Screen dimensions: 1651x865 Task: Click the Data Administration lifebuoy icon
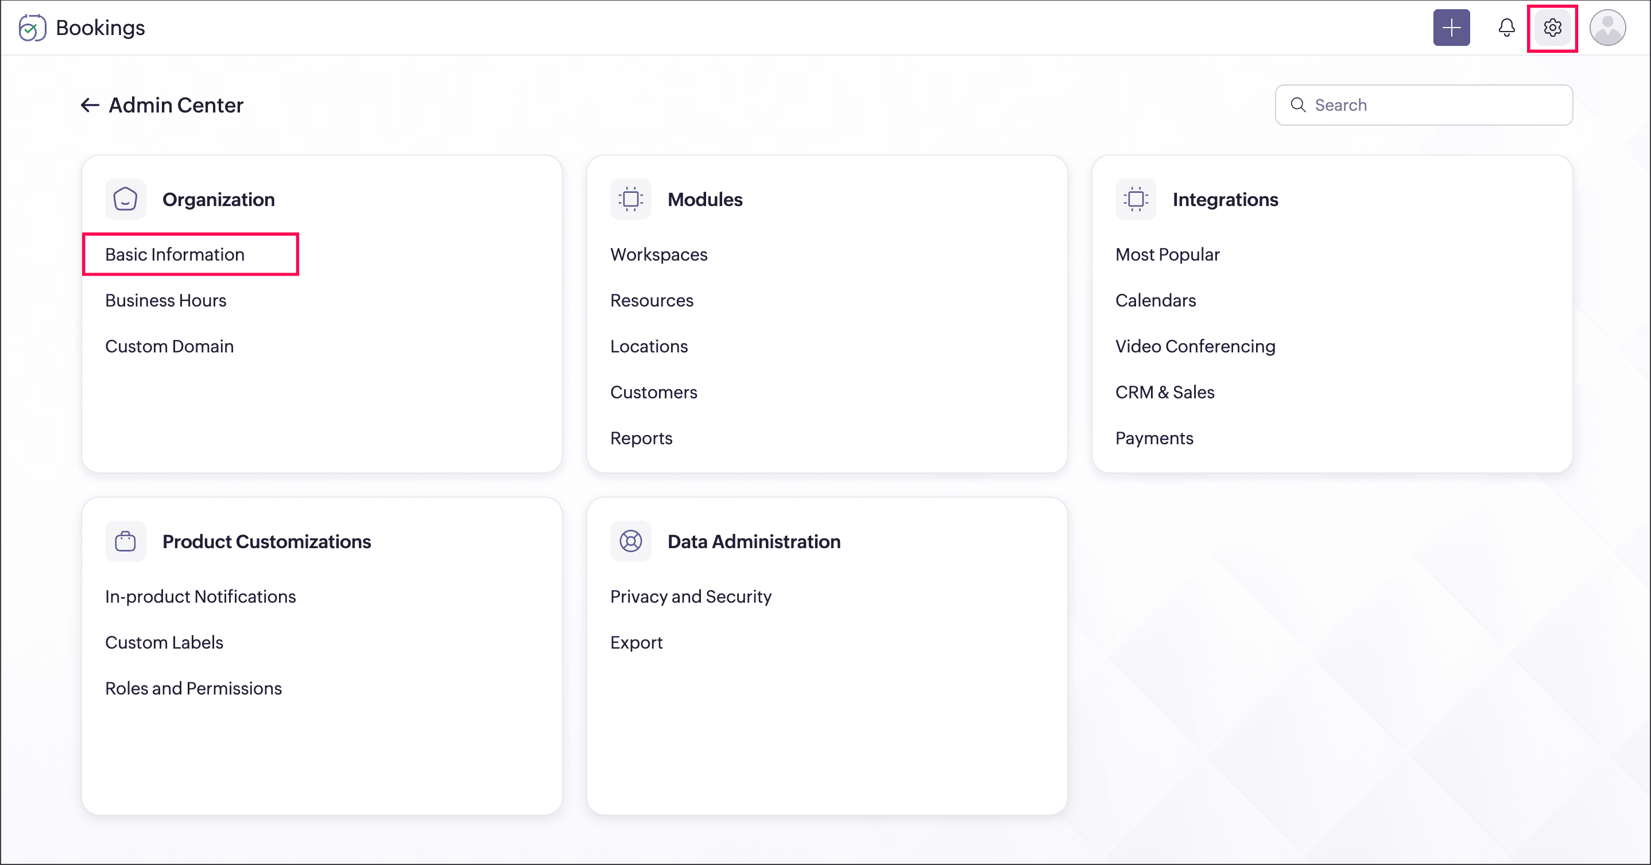tap(631, 541)
